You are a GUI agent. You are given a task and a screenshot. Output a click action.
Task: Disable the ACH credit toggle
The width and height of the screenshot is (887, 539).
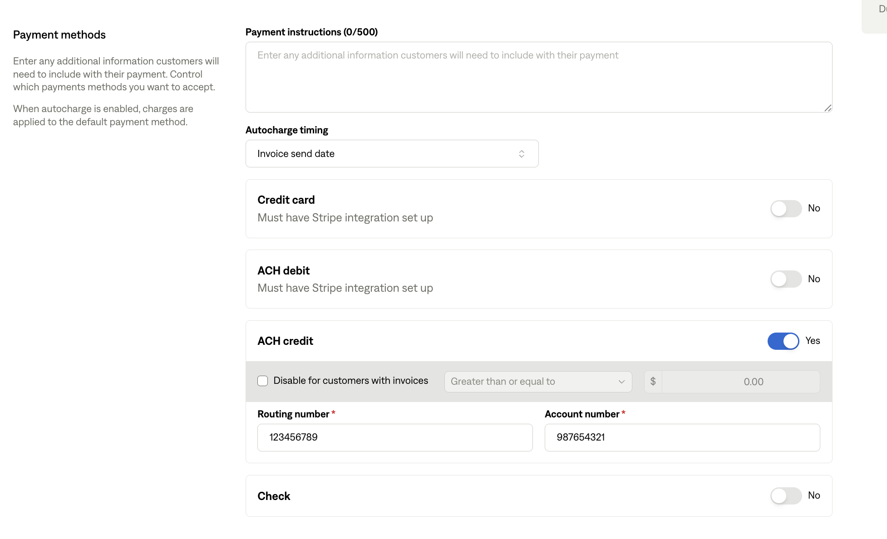tap(783, 341)
